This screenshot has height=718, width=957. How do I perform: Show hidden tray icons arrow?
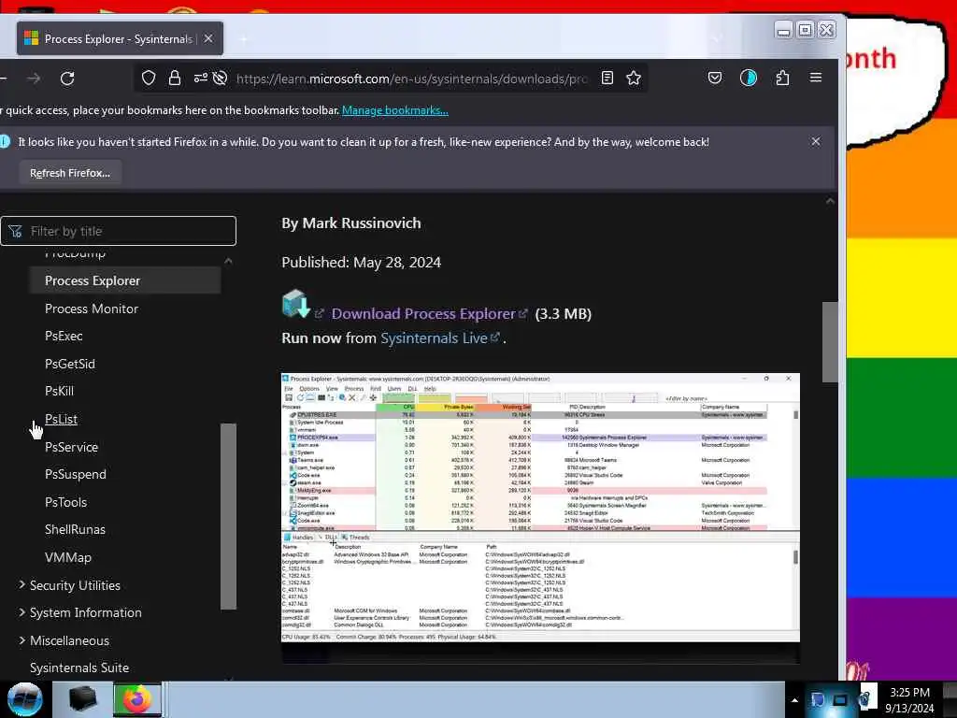point(794,700)
